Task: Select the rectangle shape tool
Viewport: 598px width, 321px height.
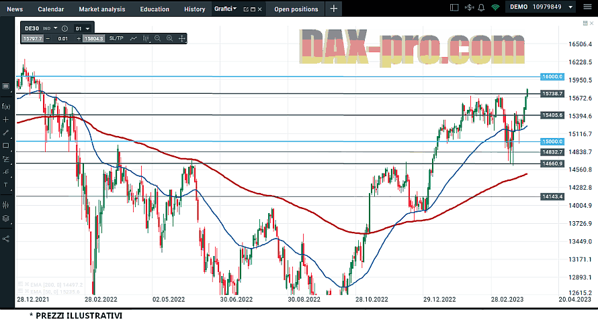Action: [6, 145]
